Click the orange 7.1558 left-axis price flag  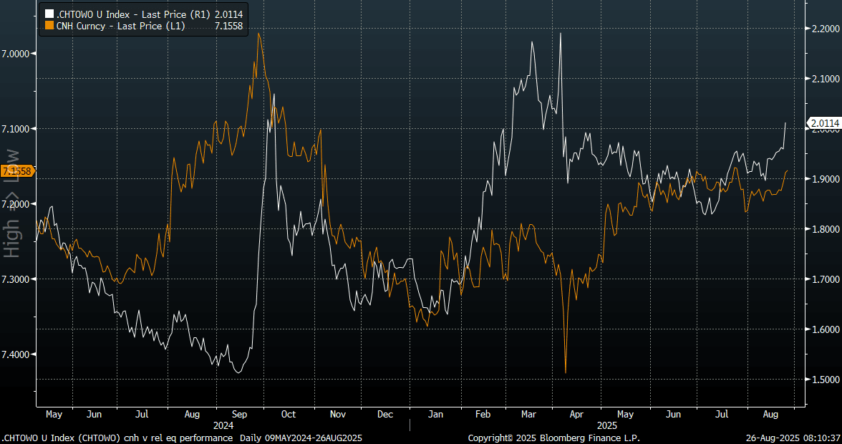click(x=14, y=171)
